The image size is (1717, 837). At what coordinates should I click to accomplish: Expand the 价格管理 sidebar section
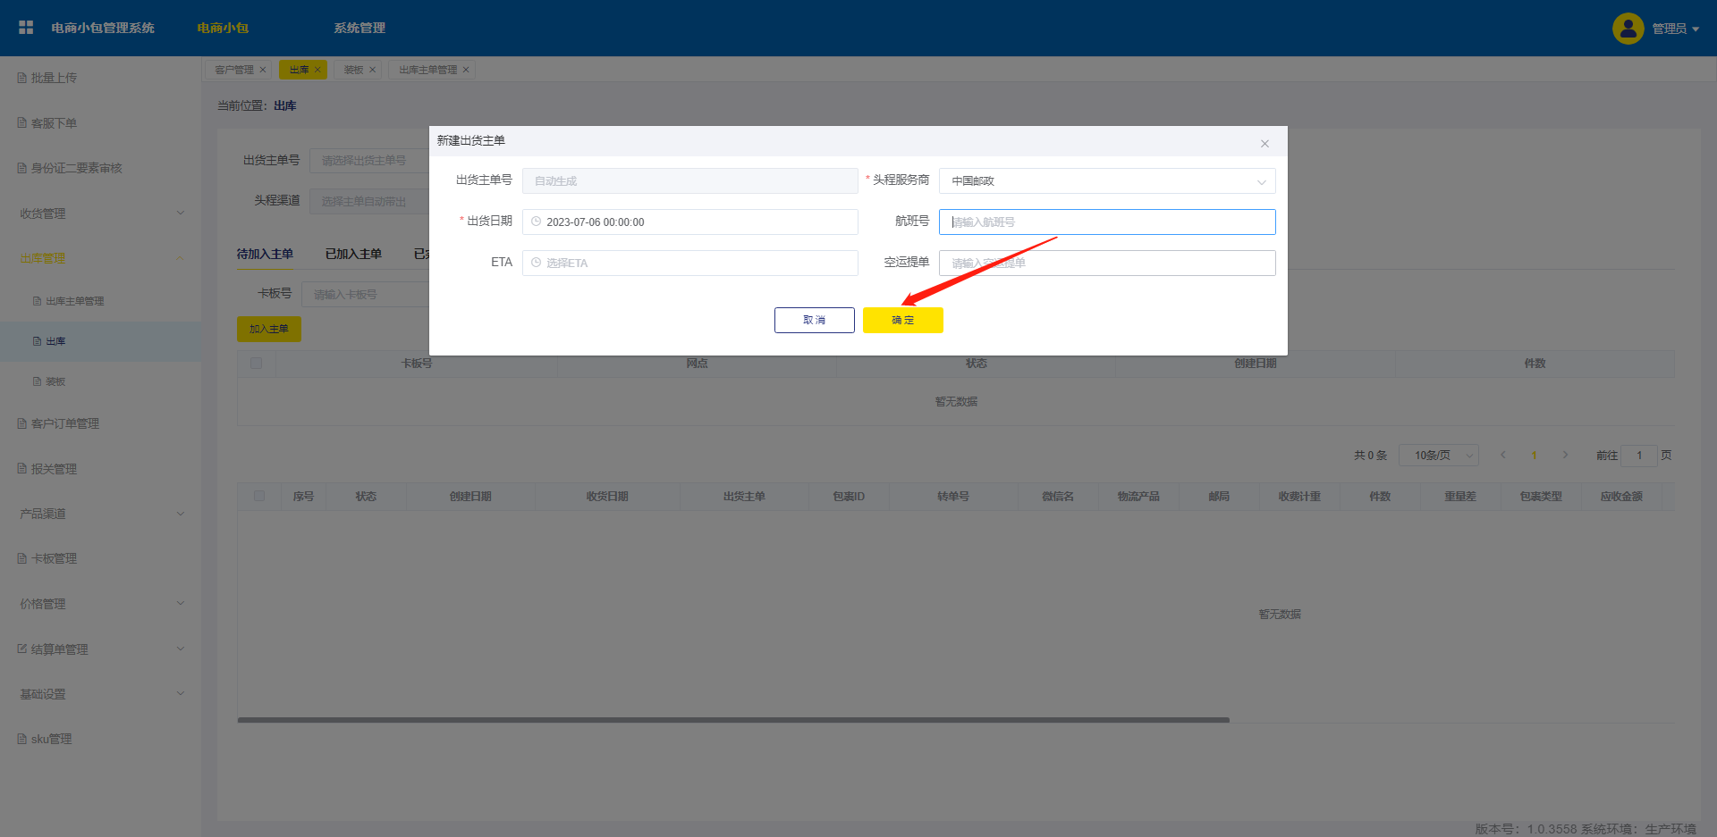(100, 604)
